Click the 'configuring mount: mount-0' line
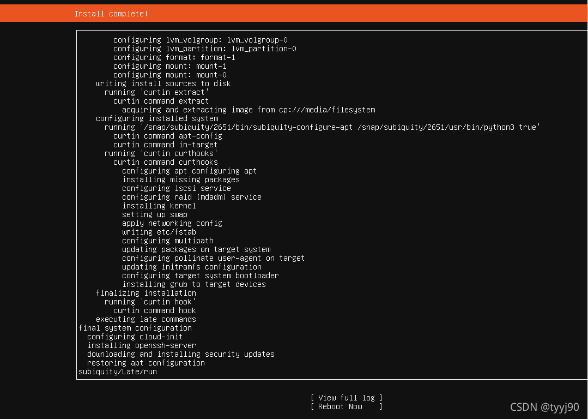Image resolution: width=588 pixels, height=419 pixels. 170,75
